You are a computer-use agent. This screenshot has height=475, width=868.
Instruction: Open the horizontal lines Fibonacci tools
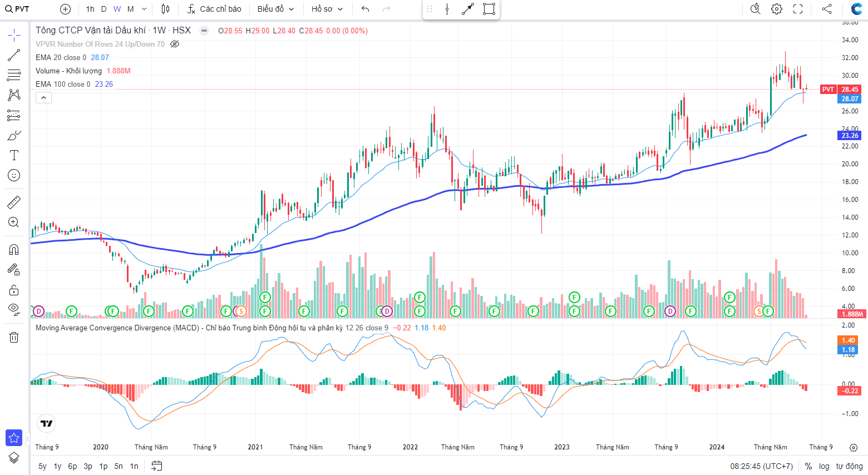point(14,75)
